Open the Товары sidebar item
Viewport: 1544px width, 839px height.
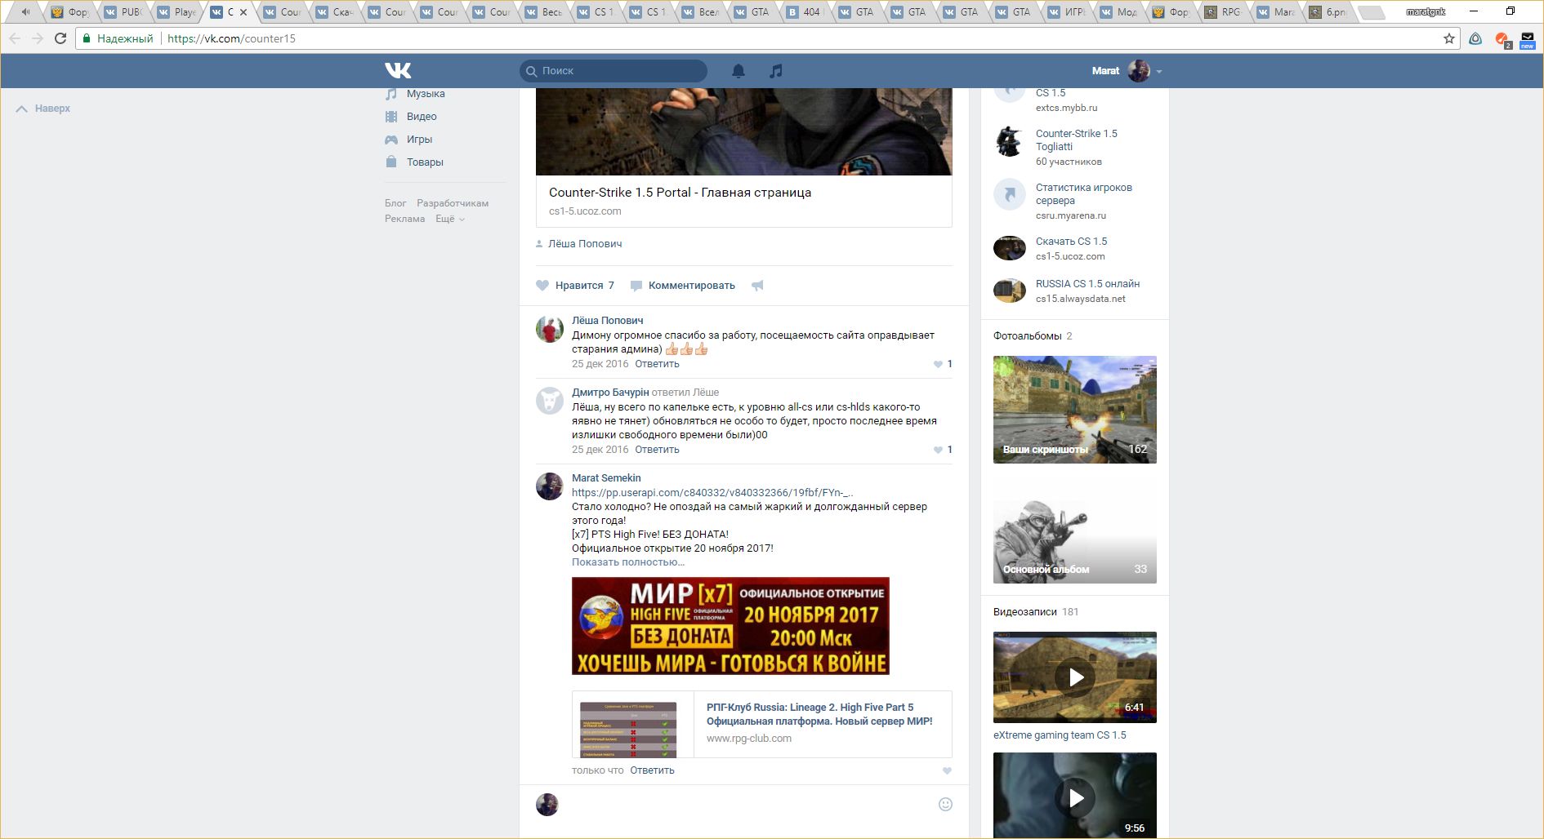414,162
